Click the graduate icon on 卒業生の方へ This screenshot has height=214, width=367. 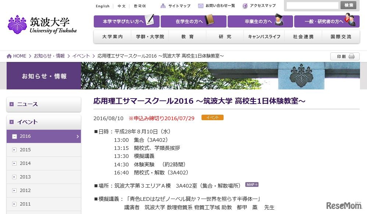(x=279, y=19)
